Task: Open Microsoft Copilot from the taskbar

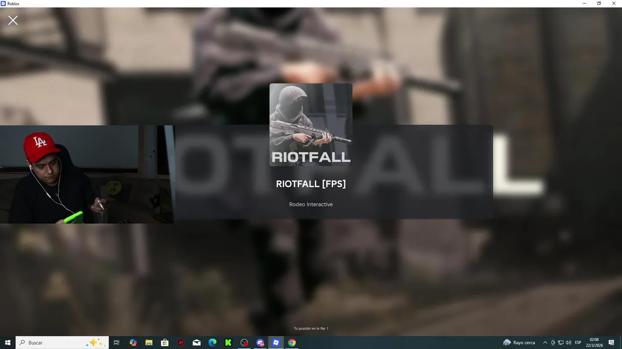Action: 133,343
